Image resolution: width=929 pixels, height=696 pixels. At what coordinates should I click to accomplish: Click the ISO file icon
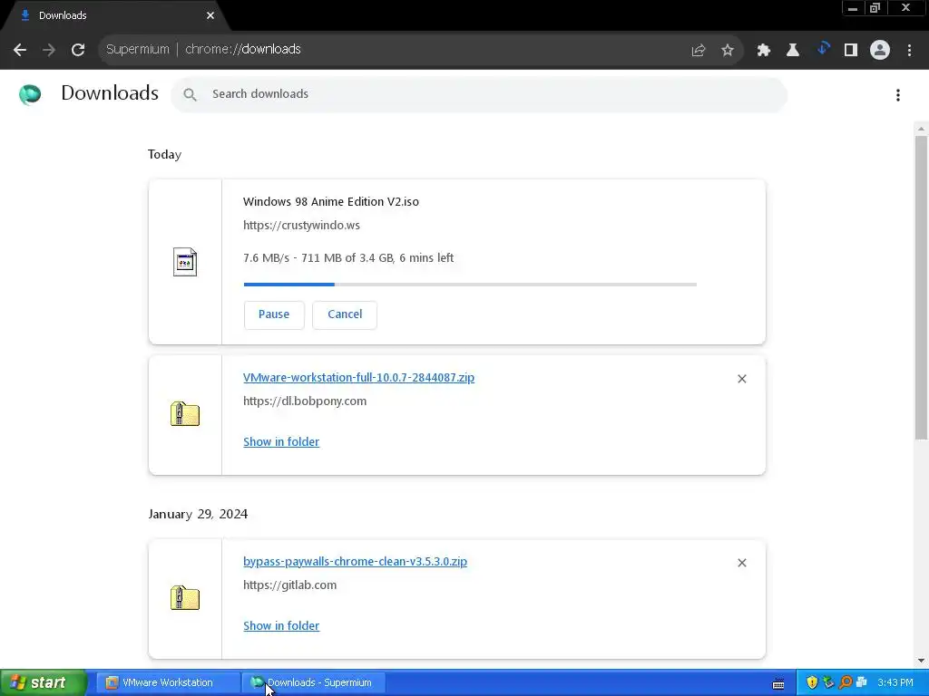185,262
